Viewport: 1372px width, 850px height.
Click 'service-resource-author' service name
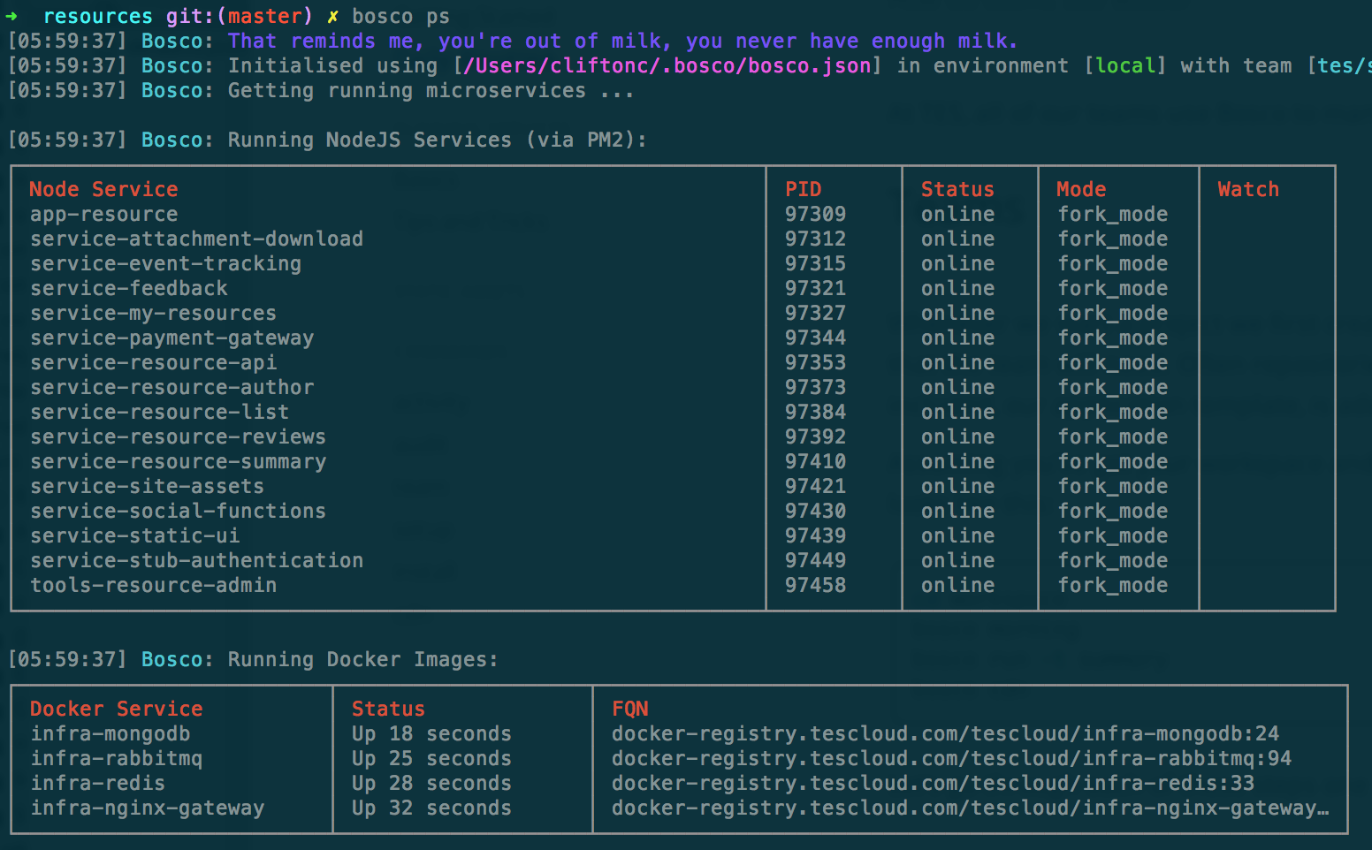(171, 388)
